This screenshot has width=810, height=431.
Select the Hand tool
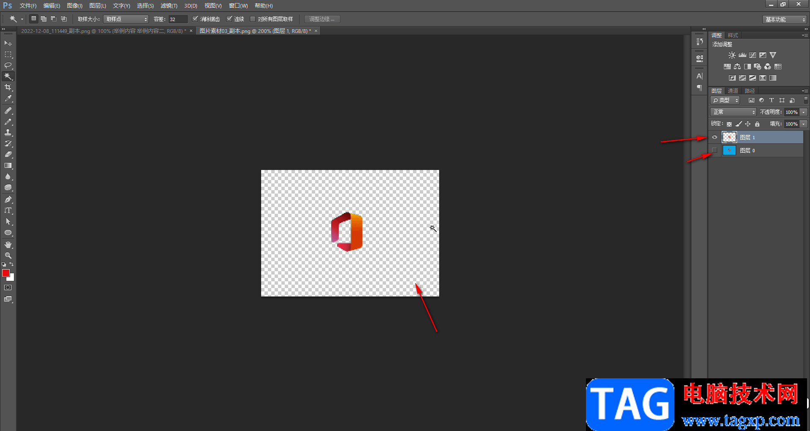tap(8, 245)
